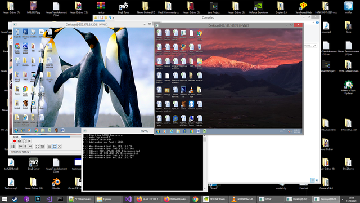The image size is (360, 203).
Task: Open the rar.ico desktop file
Action: coord(101,7)
